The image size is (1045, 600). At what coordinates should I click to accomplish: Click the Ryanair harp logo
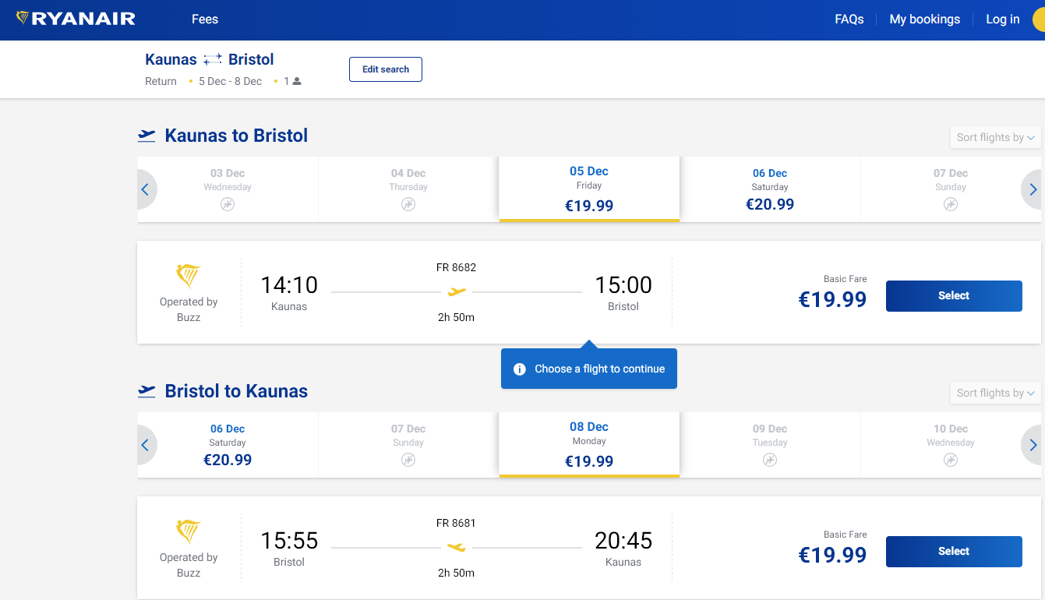tap(23, 18)
